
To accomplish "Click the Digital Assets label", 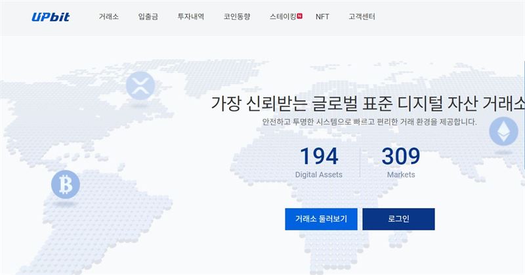I will [319, 175].
